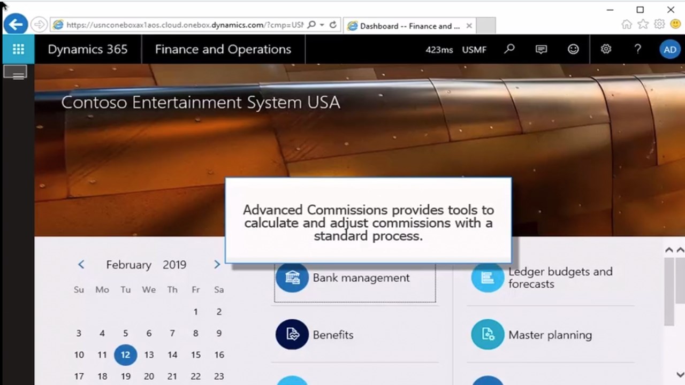Click the February month label
Screen dimensions: 685x385
(x=128, y=265)
